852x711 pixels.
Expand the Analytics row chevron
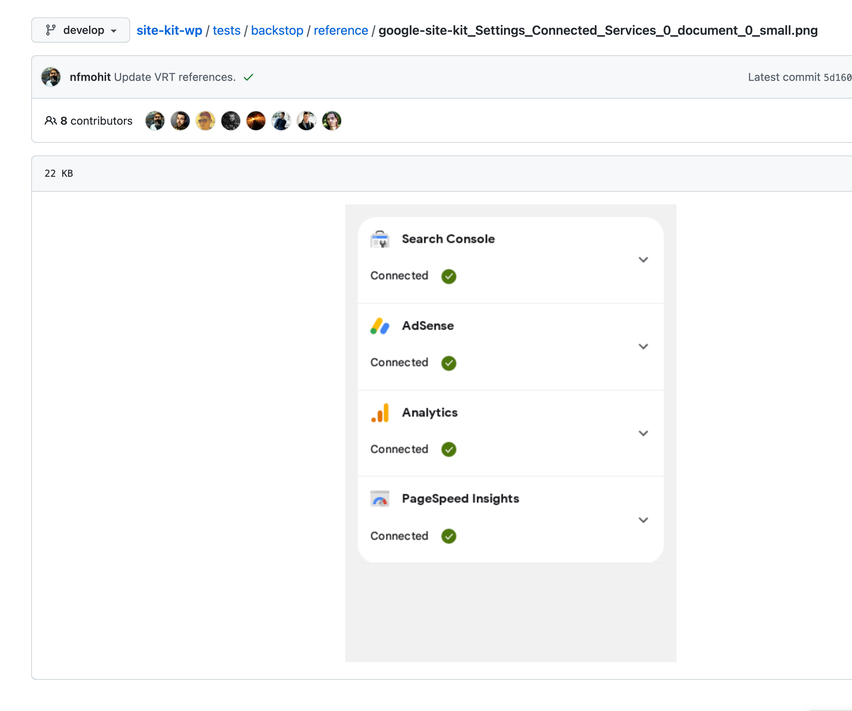pyautogui.click(x=643, y=433)
